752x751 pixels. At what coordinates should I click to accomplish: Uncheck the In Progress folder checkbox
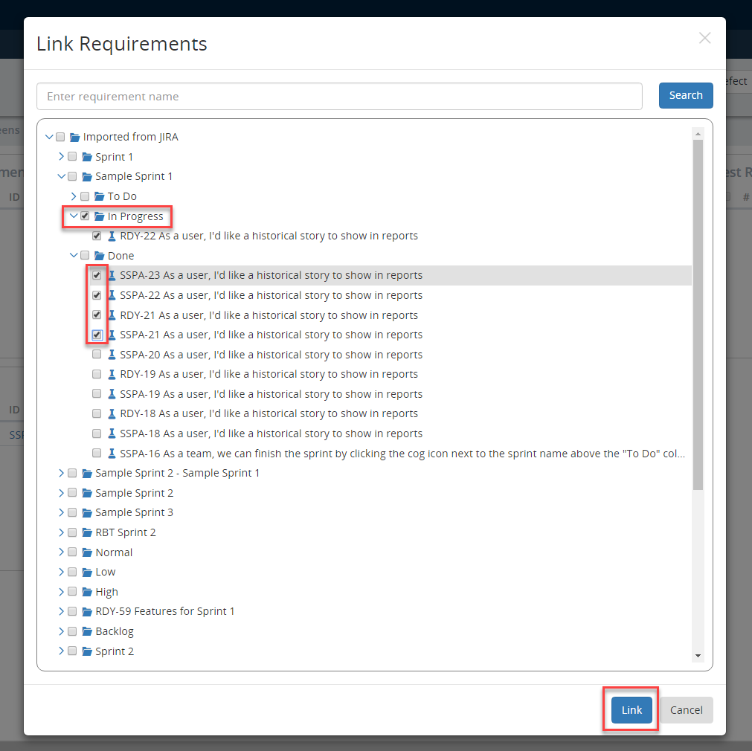pyautogui.click(x=85, y=216)
